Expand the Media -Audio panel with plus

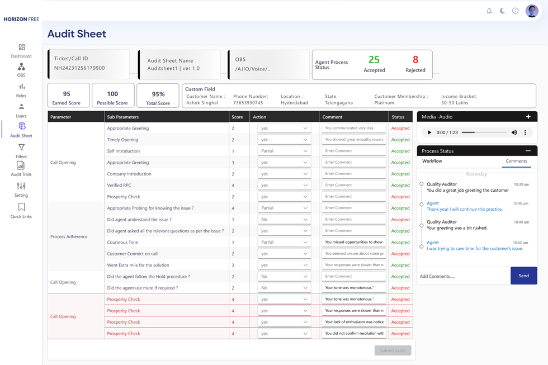(x=528, y=117)
